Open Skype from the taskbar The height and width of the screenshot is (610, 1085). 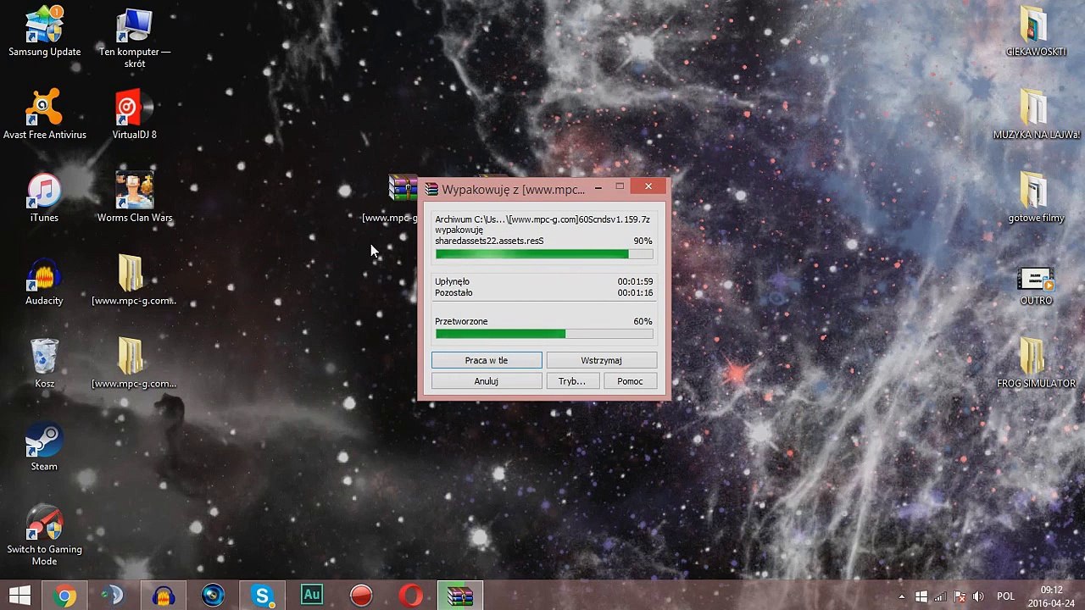[x=262, y=596]
